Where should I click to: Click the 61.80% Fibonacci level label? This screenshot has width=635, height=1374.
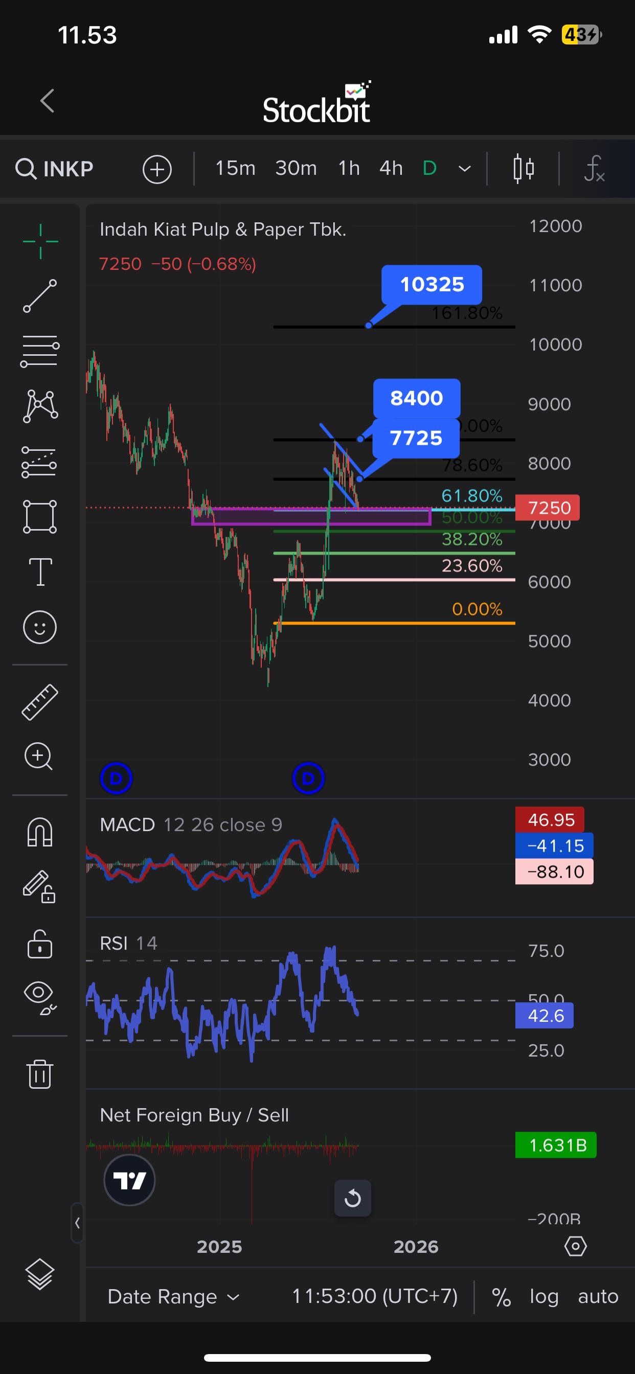(472, 495)
